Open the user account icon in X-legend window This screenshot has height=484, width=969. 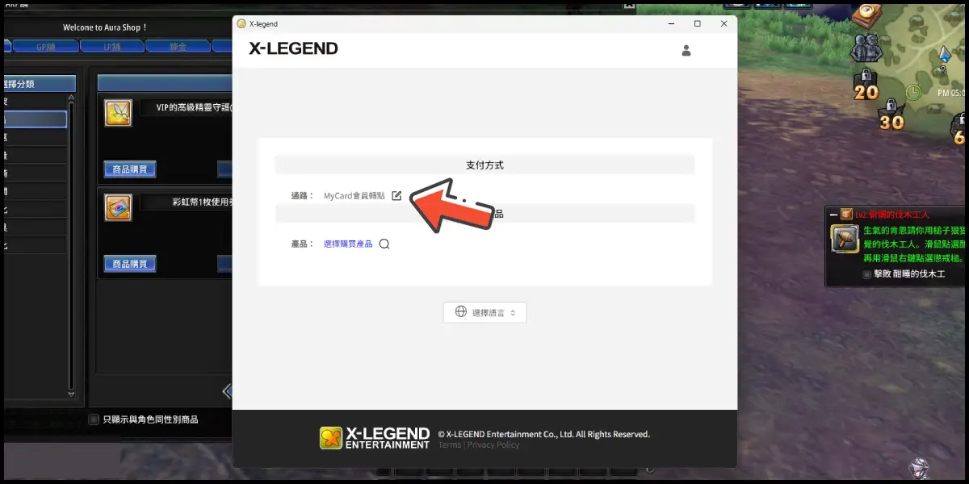tap(686, 50)
